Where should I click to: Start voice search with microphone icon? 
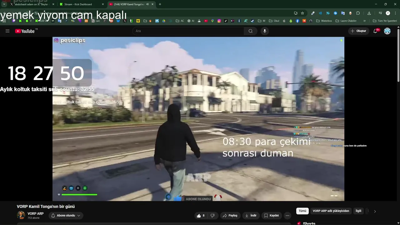click(265, 31)
